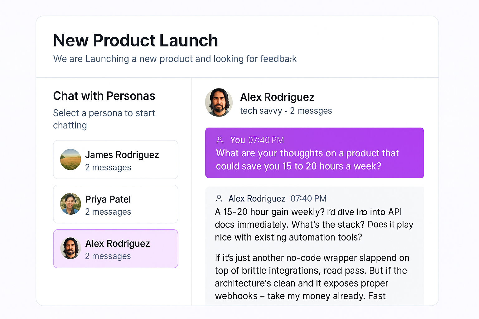Click James Rodriguez's avatar picture
Screen dimensions: 479x319
(x=70, y=159)
